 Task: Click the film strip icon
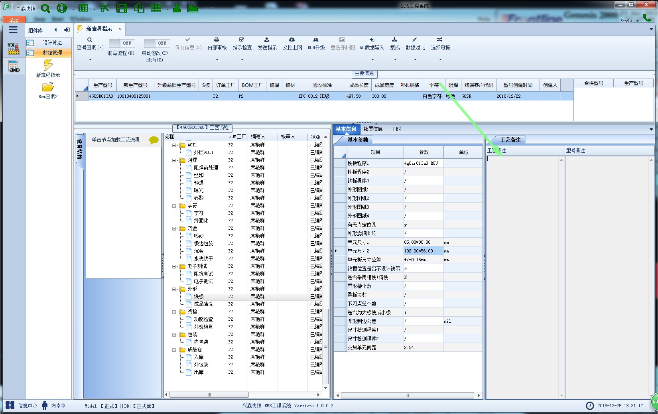pyautogui.click(x=122, y=8)
